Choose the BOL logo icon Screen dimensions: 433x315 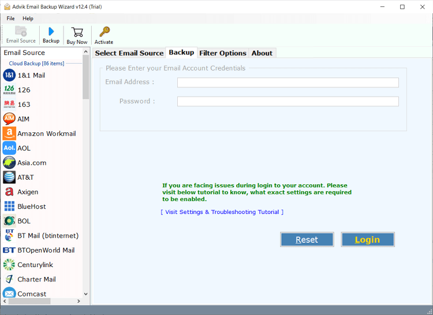click(x=9, y=221)
